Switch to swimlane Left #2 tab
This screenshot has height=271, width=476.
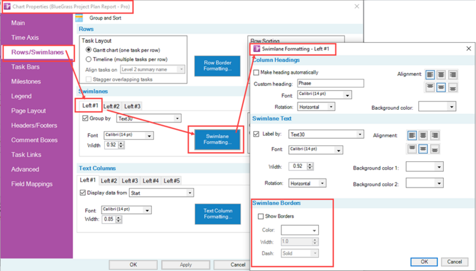111,107
